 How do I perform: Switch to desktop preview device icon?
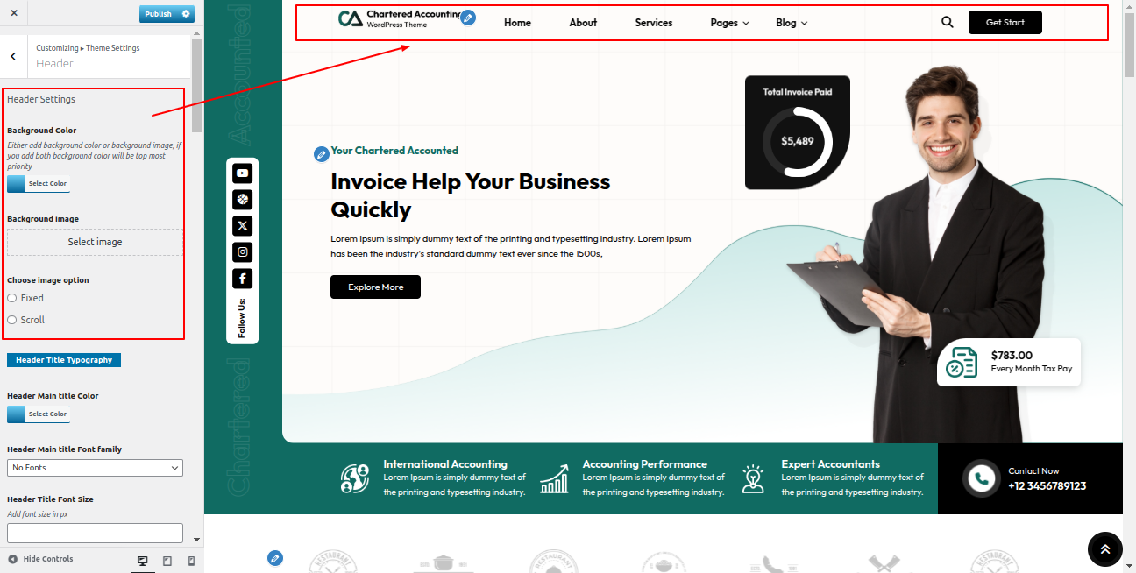pos(143,561)
